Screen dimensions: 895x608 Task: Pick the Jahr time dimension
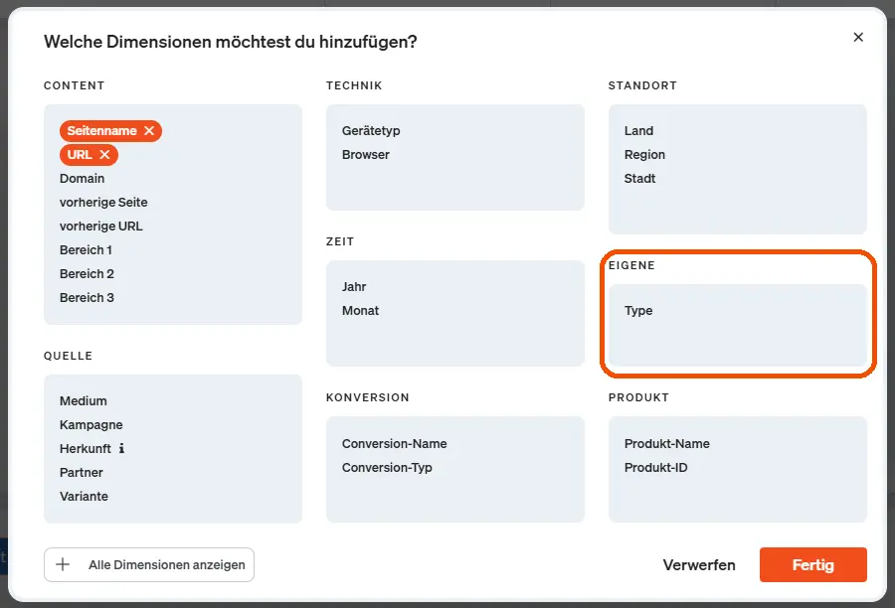[354, 287]
